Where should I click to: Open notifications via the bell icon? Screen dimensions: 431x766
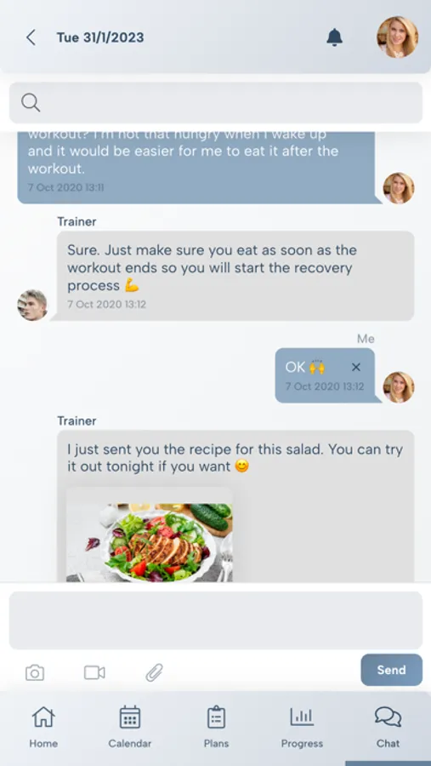(334, 37)
